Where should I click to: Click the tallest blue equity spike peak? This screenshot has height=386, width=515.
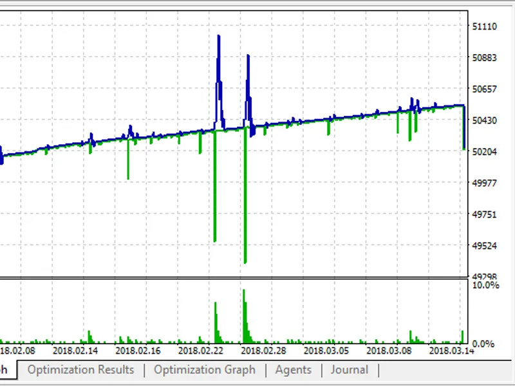point(219,36)
